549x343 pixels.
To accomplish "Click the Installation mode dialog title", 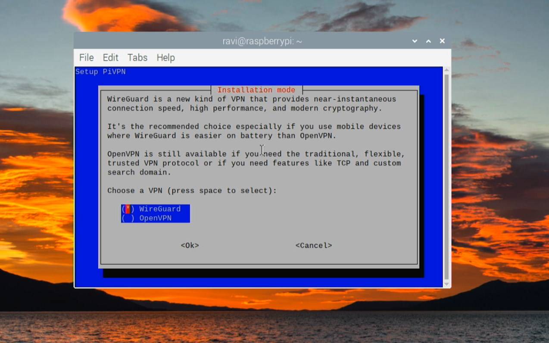I will (256, 90).
